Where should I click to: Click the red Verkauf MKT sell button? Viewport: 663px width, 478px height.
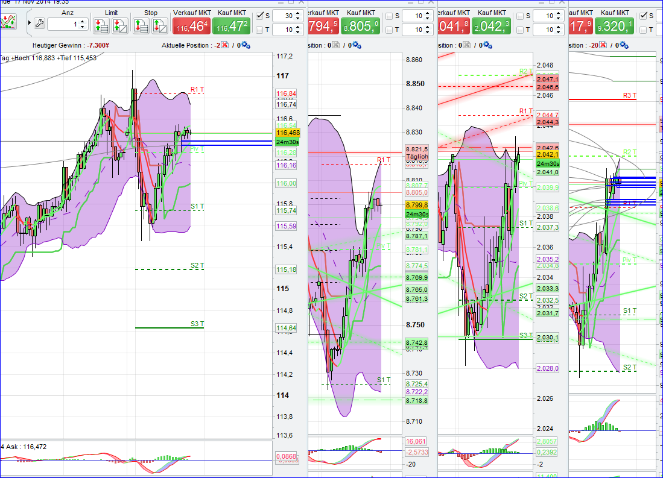(x=191, y=26)
